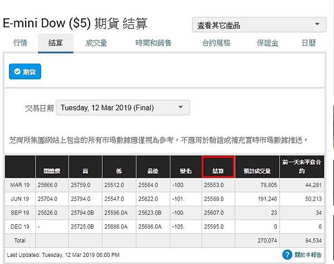
Task: Click total estimated volume 270,074
Action: pos(267,241)
